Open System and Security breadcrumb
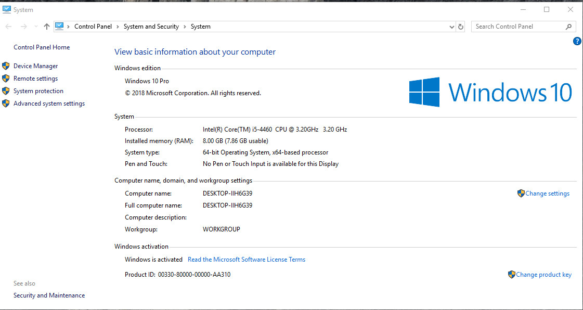The width and height of the screenshot is (583, 310). click(x=151, y=27)
